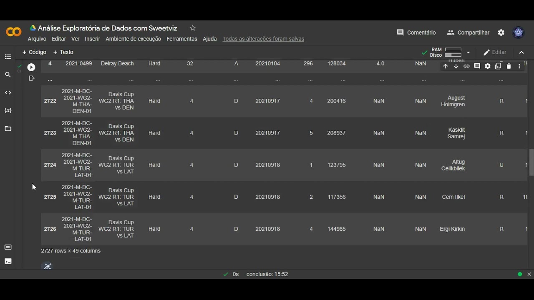Click Todas as alterações foram salvas link

tap(263, 39)
